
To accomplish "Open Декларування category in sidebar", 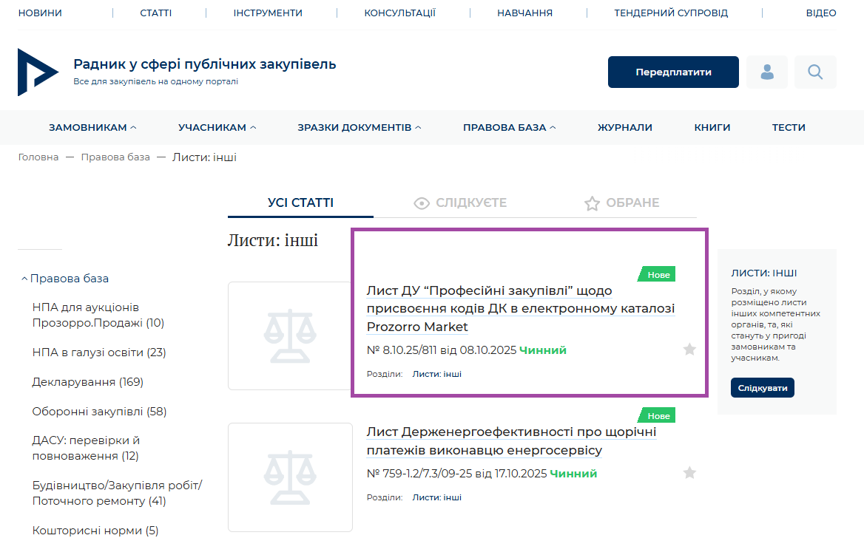I will click(87, 382).
